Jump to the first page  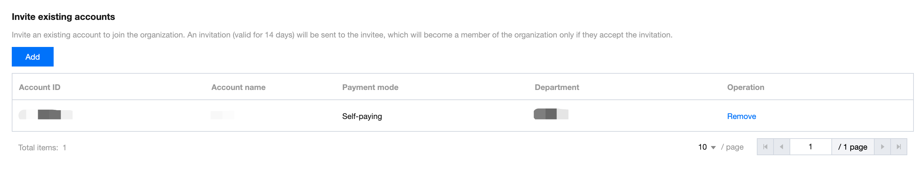[765, 147]
